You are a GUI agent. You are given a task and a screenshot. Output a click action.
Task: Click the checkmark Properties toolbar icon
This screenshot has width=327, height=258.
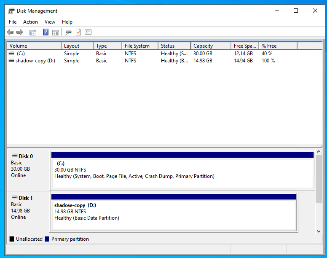pyautogui.click(x=78, y=32)
